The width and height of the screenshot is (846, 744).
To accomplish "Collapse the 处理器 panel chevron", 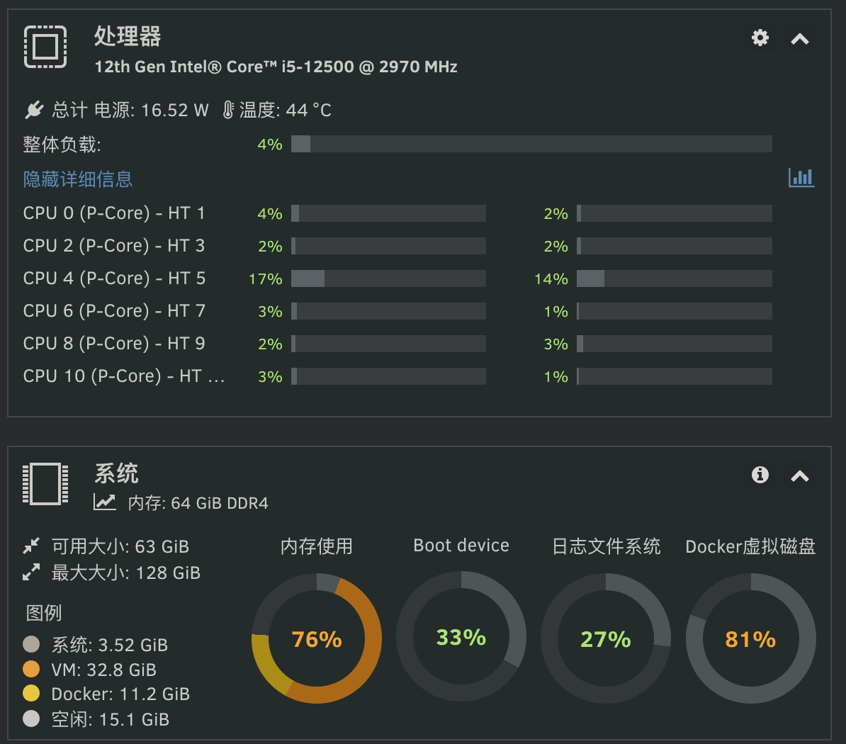I will pos(800,39).
